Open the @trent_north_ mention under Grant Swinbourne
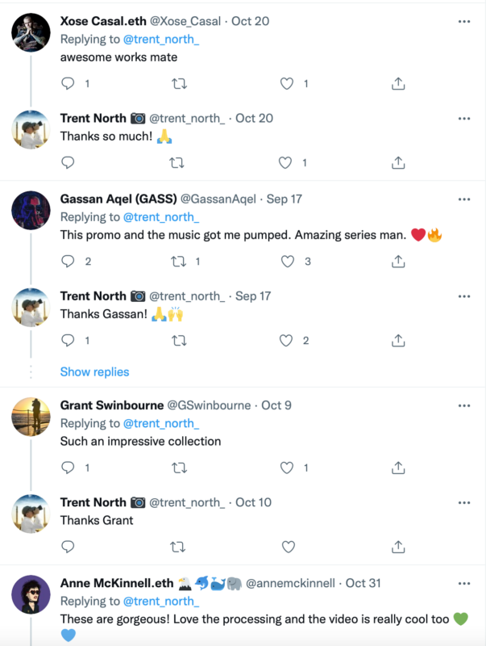The height and width of the screenshot is (646, 486). (x=160, y=423)
